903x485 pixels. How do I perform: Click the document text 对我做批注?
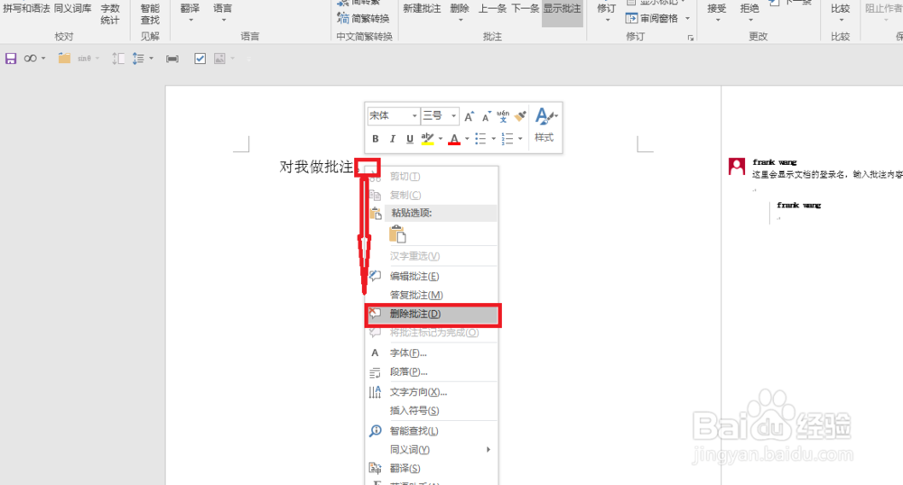coord(316,167)
